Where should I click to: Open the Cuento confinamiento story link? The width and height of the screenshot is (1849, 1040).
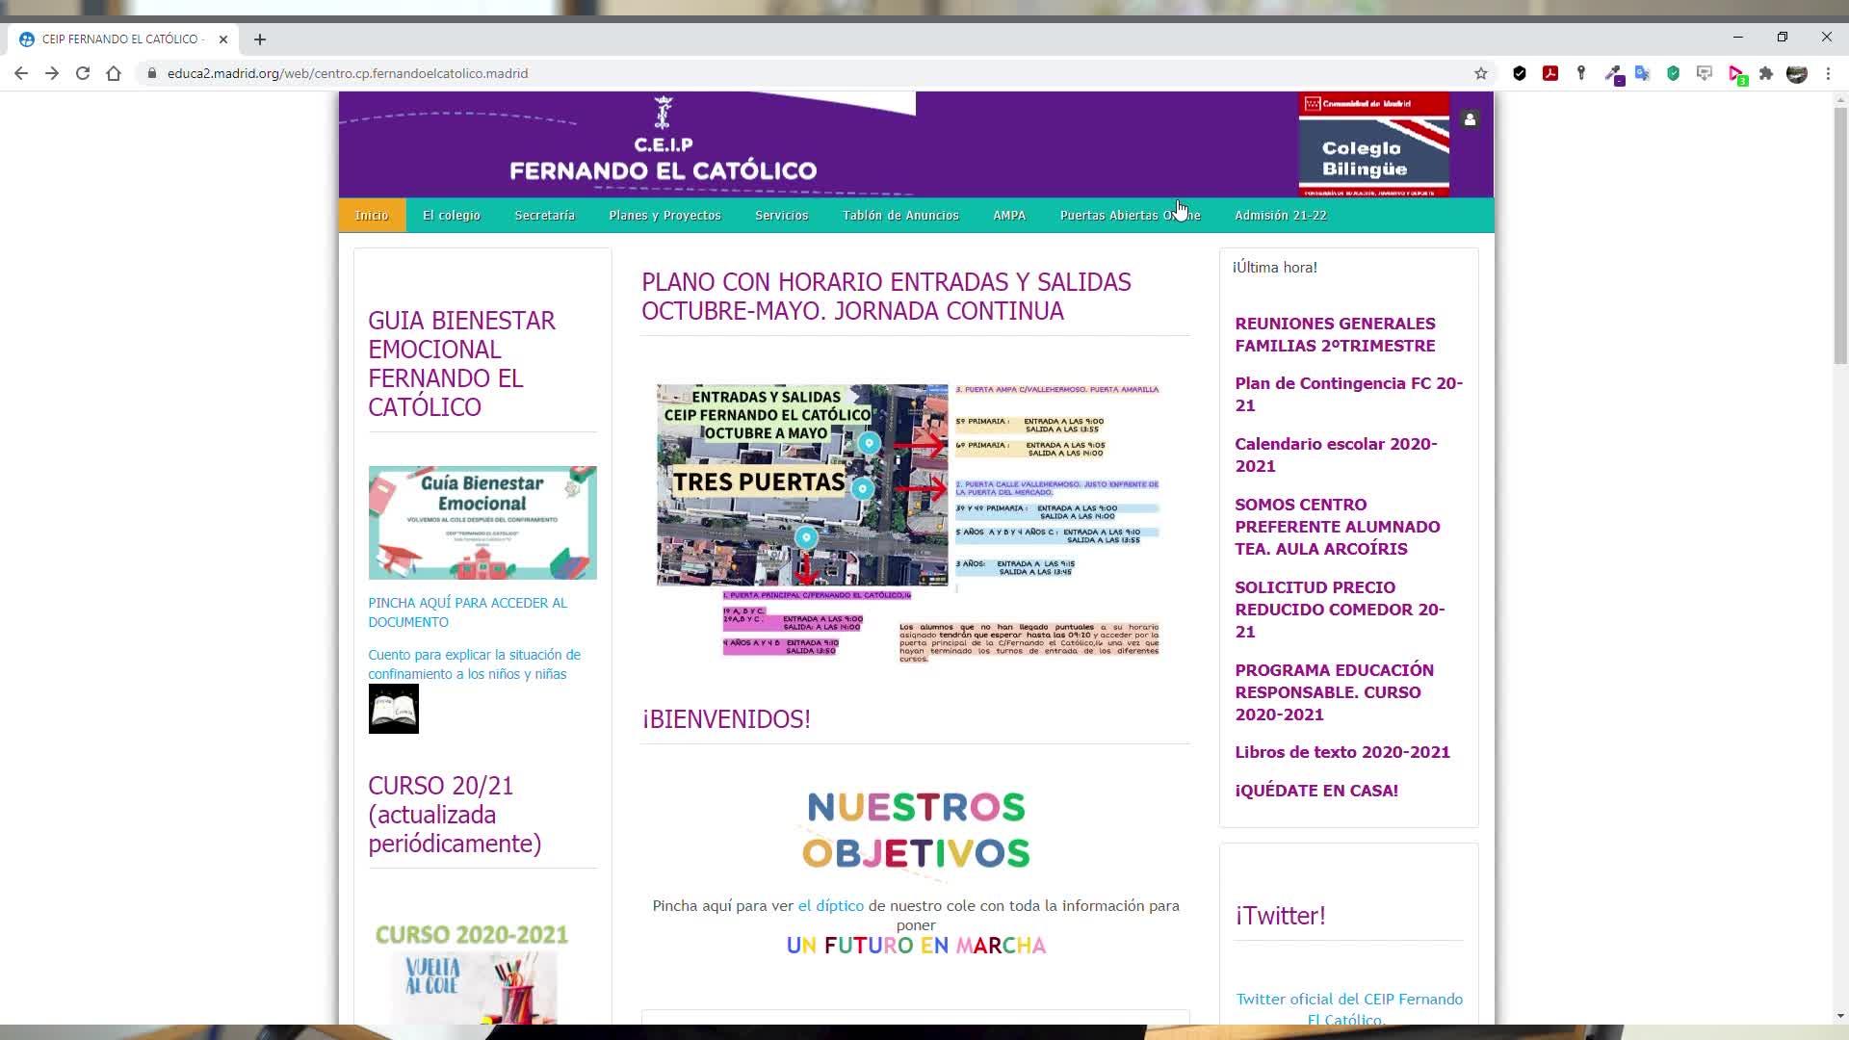pyautogui.click(x=475, y=664)
